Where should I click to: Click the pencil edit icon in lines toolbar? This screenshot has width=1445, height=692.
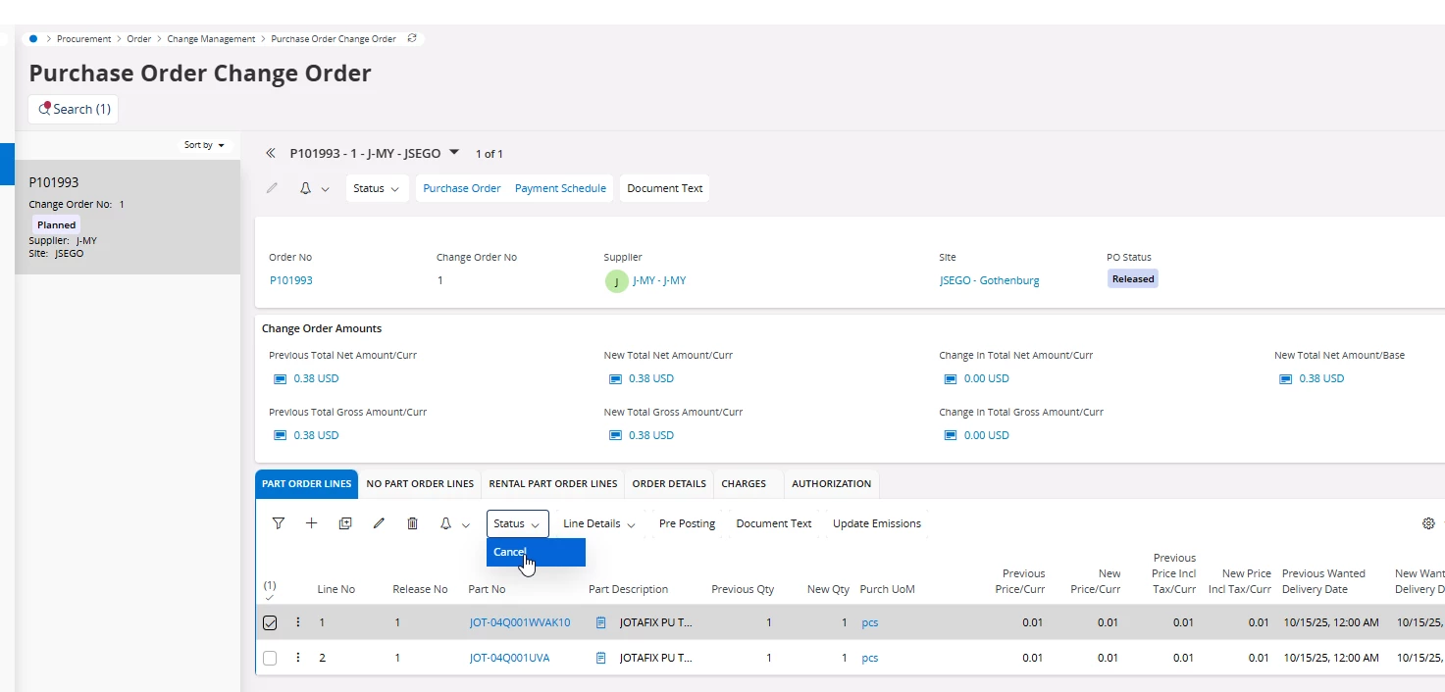379,523
